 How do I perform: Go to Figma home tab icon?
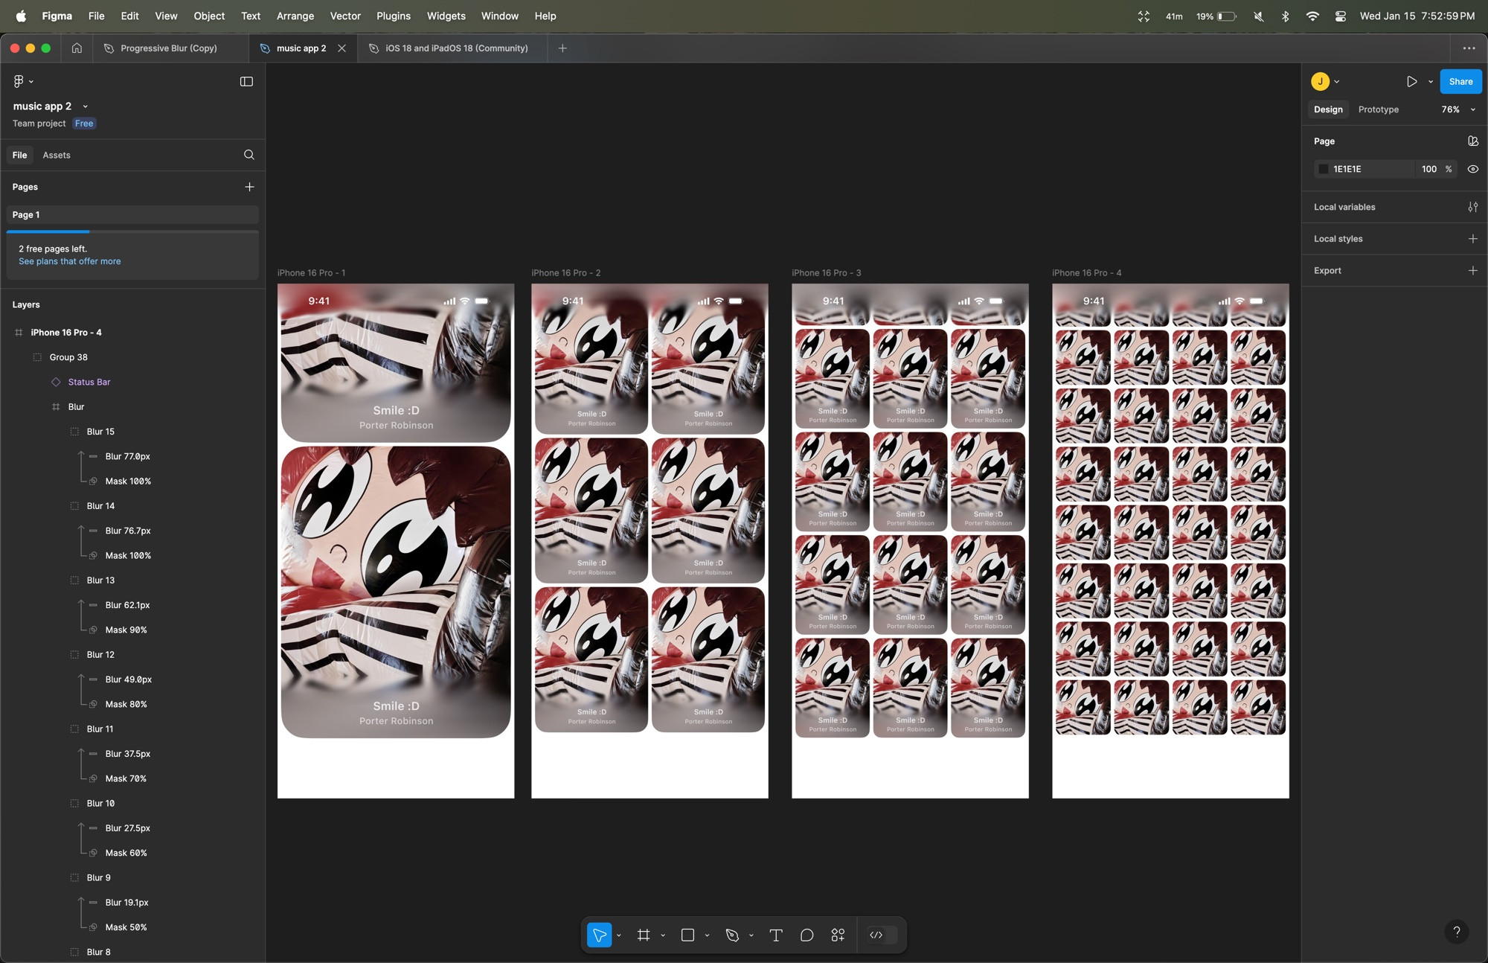(77, 48)
